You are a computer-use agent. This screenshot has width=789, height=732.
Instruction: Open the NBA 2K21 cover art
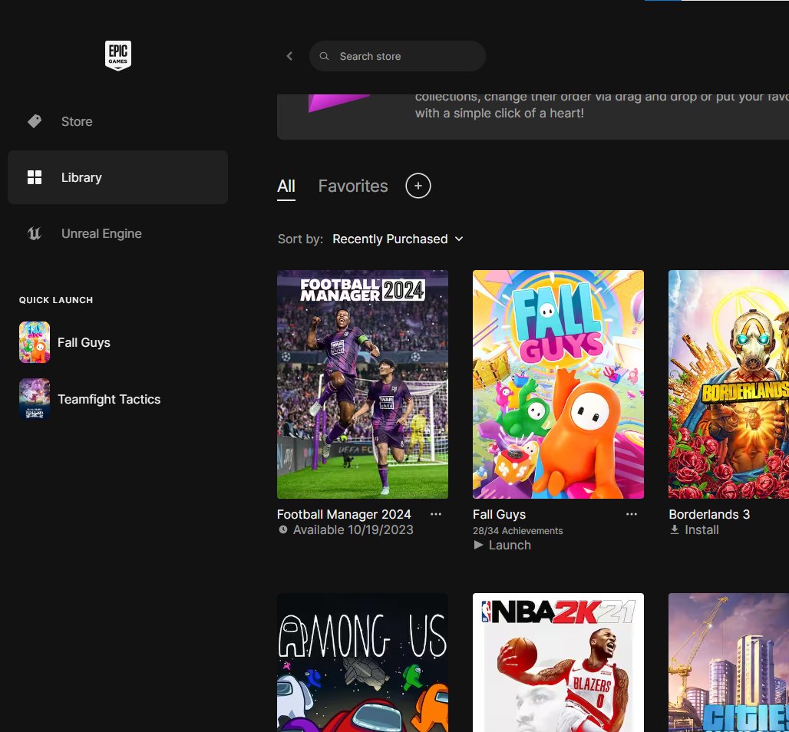point(558,663)
